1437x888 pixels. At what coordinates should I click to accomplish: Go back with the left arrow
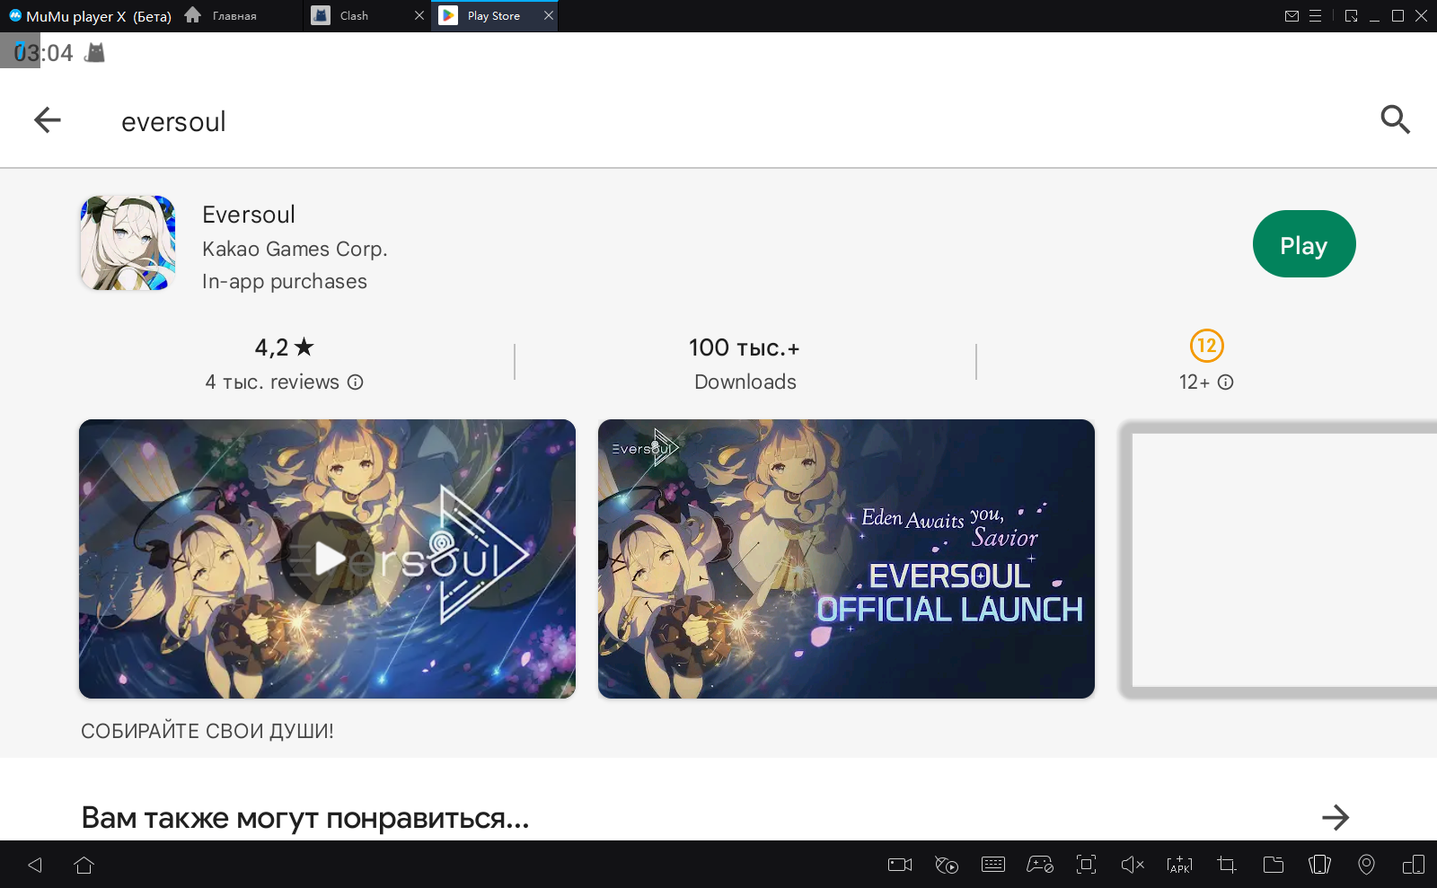tap(47, 119)
